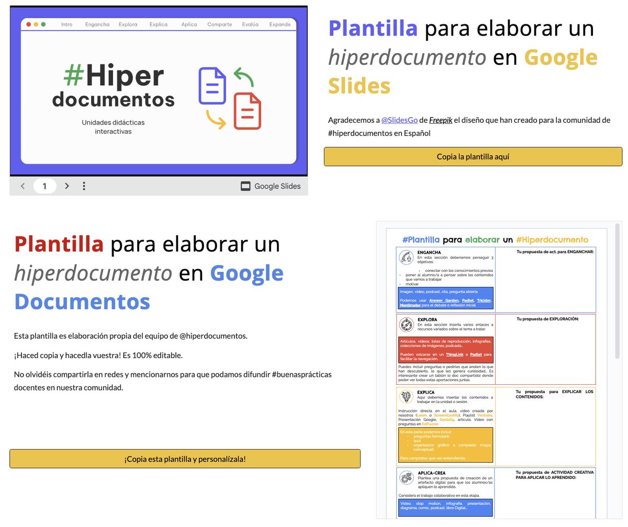This screenshot has height=527, width=628.
Task: Click 'Tu propuesta de act. para ENGANCHAR:' cell
Action: click(545, 279)
